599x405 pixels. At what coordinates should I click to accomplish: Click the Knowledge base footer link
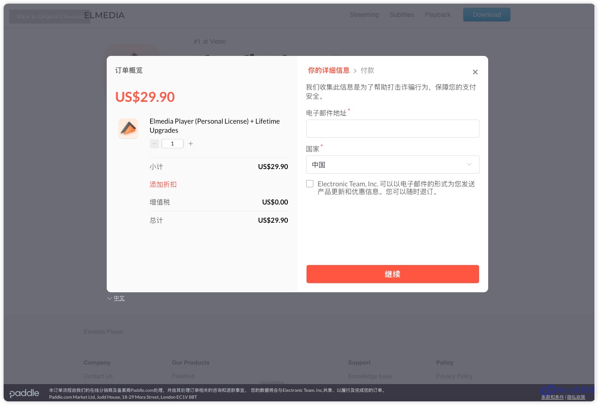370,376
